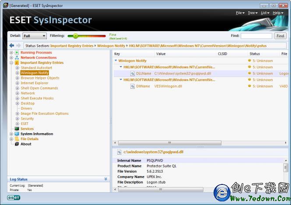Click the file icon beside psqlpwd.dll DLLName row
The image size is (291, 205).
[x=133, y=74]
